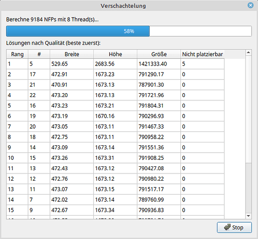Screen dimensions: 258x239
Task: Select width value 472.67
Action: coord(72,210)
